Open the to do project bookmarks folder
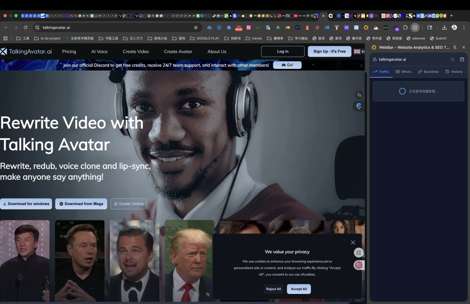Screen dimensions: 470x304 click(x=47, y=38)
